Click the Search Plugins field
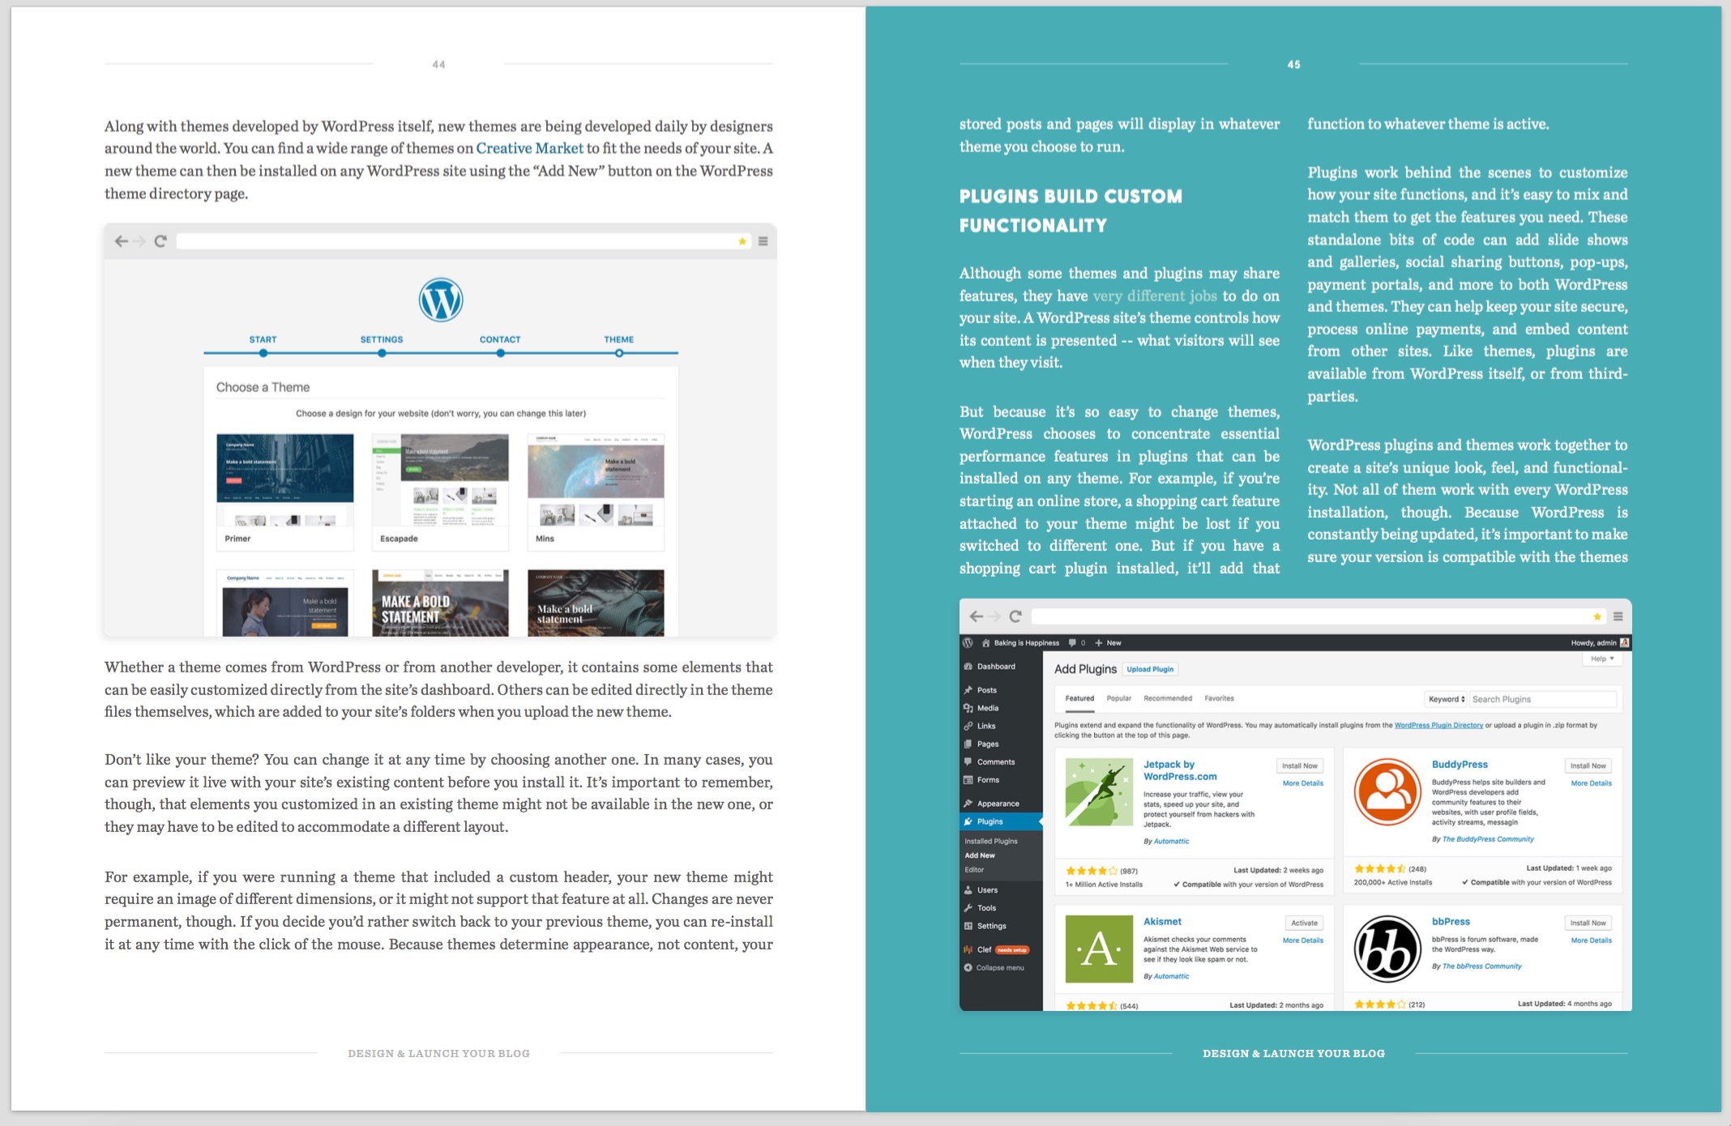Screen dimensions: 1731x1126 point(1543,699)
